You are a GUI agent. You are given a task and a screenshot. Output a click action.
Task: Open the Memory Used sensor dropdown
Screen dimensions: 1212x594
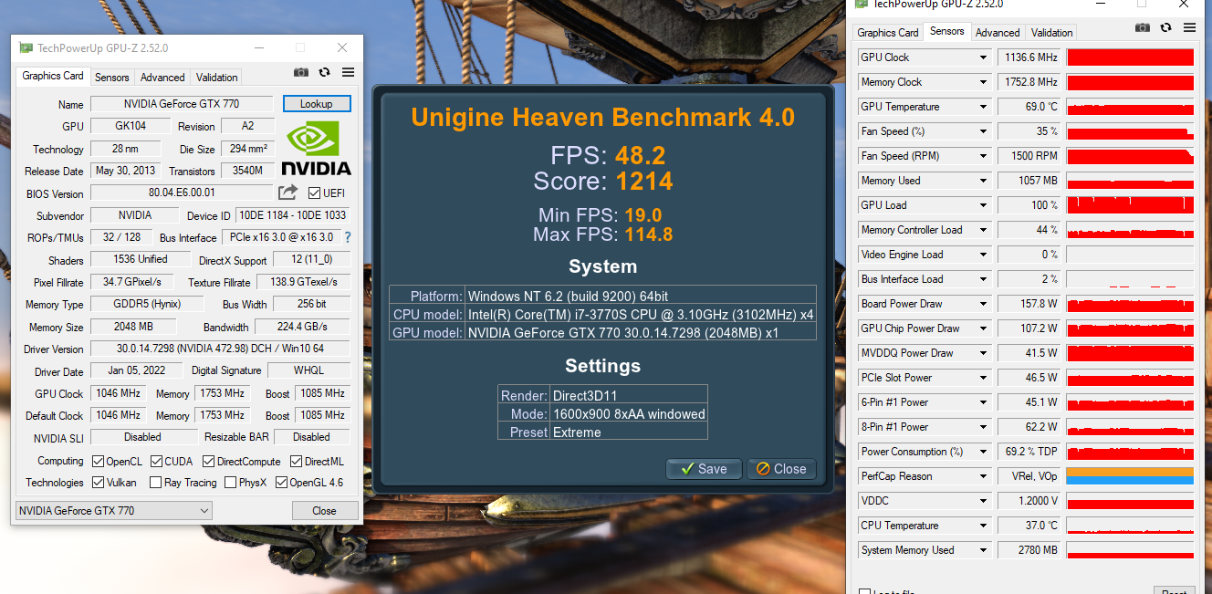pyautogui.click(x=983, y=181)
